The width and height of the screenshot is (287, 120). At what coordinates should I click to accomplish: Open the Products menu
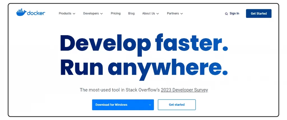tap(65, 13)
